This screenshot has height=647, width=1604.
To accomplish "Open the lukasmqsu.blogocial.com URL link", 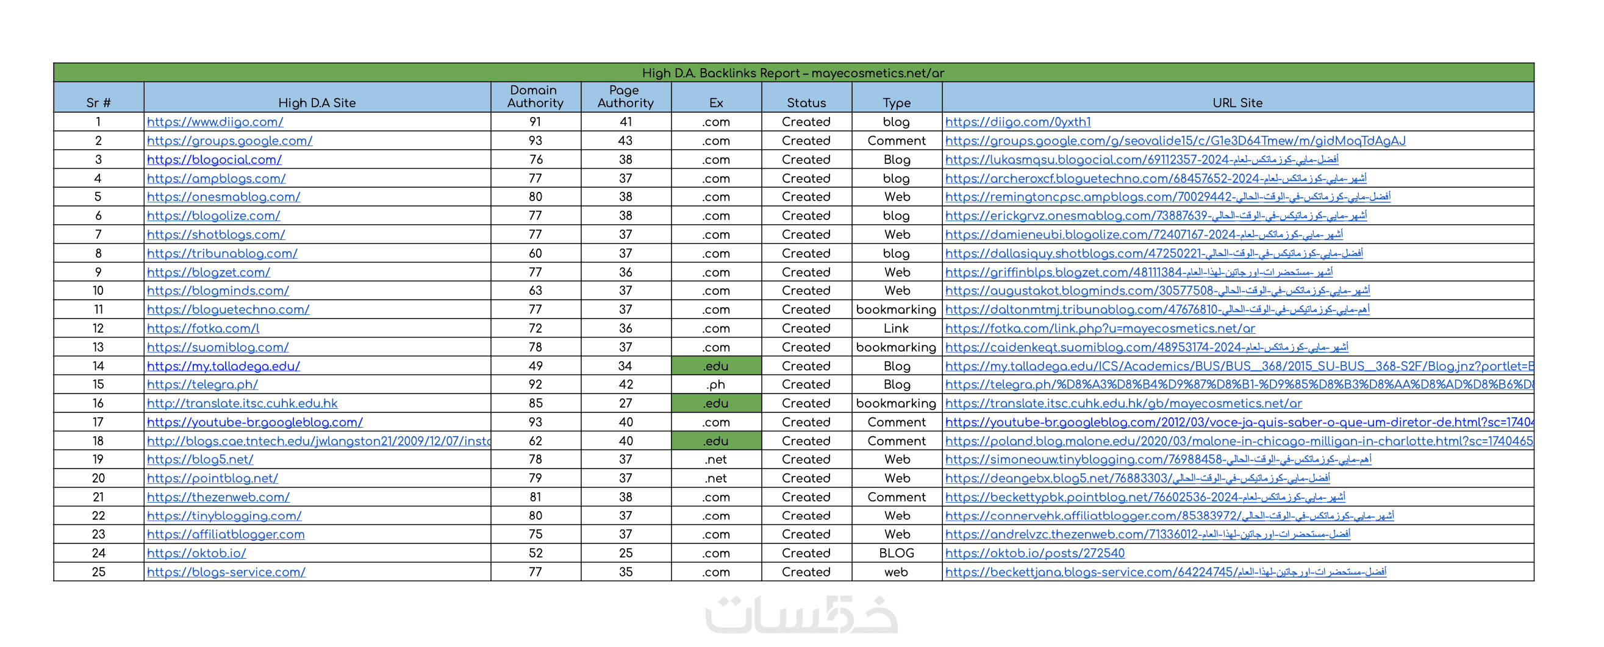I will pyautogui.click(x=1142, y=159).
